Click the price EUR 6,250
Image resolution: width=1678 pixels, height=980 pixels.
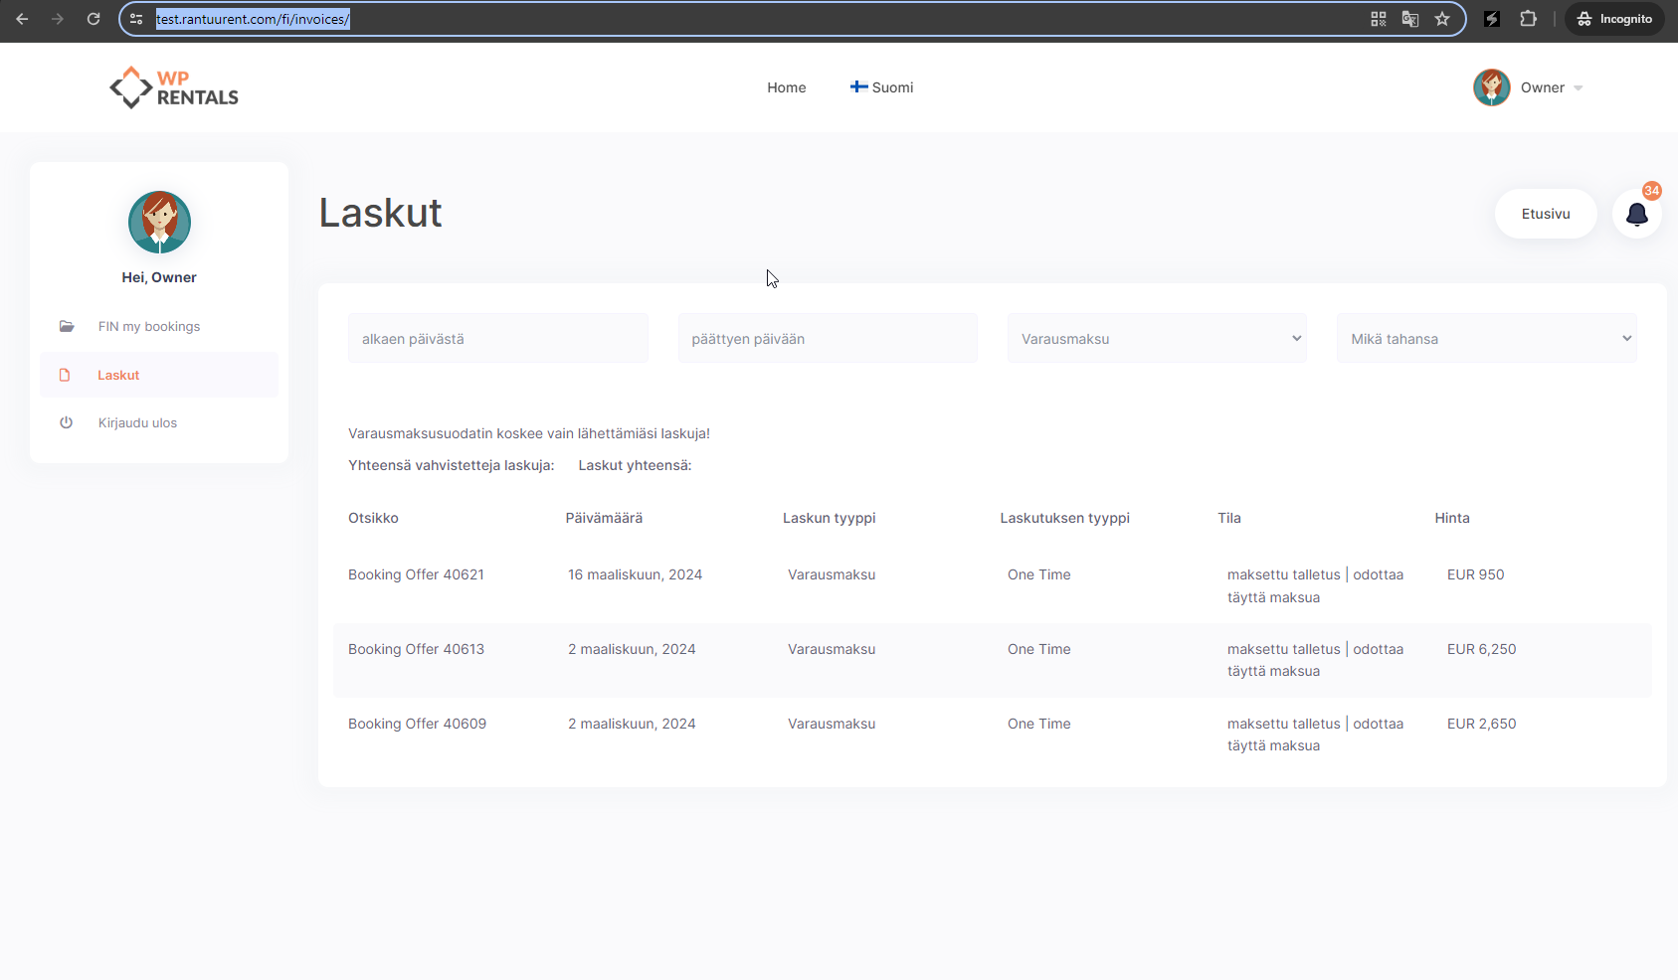(1481, 649)
